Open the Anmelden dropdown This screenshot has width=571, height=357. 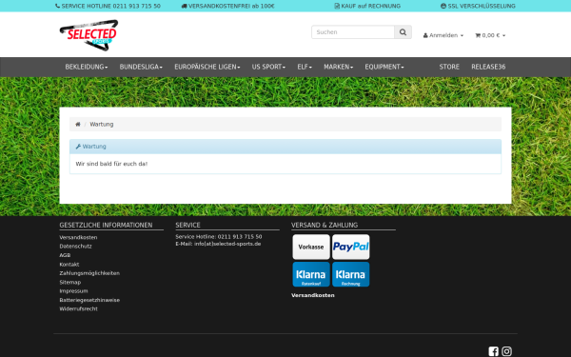click(443, 35)
